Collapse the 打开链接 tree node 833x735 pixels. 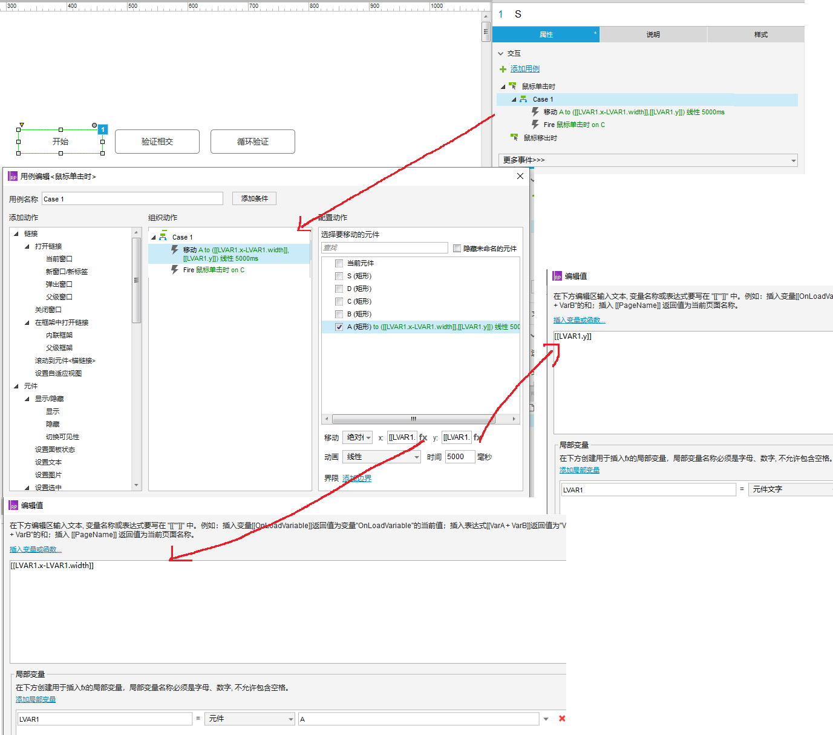pyautogui.click(x=27, y=246)
